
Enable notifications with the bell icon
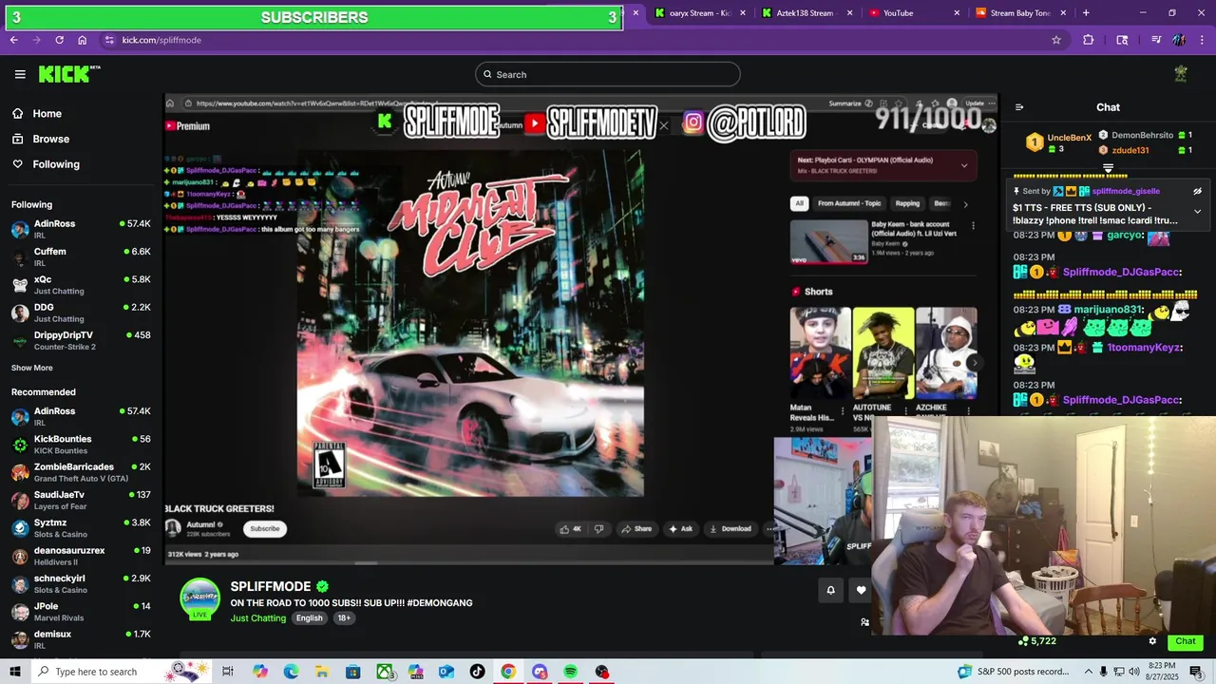point(830,590)
